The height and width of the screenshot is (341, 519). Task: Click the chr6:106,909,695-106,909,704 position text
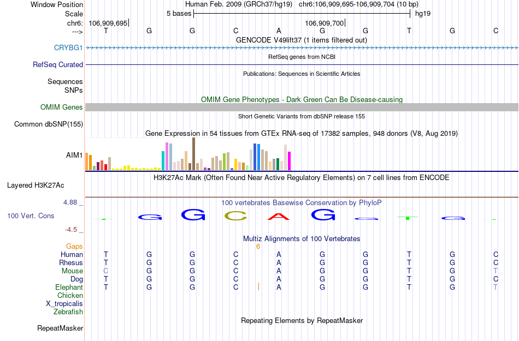[358, 4]
